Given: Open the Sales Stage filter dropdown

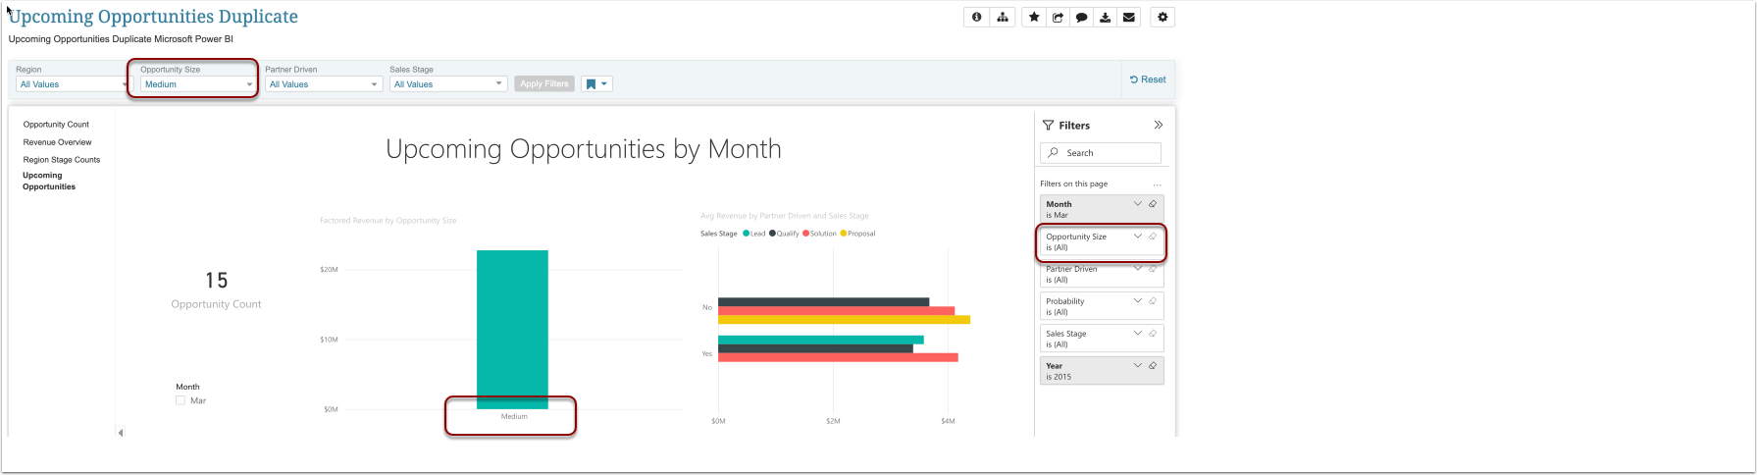Looking at the screenshot, I should [448, 84].
